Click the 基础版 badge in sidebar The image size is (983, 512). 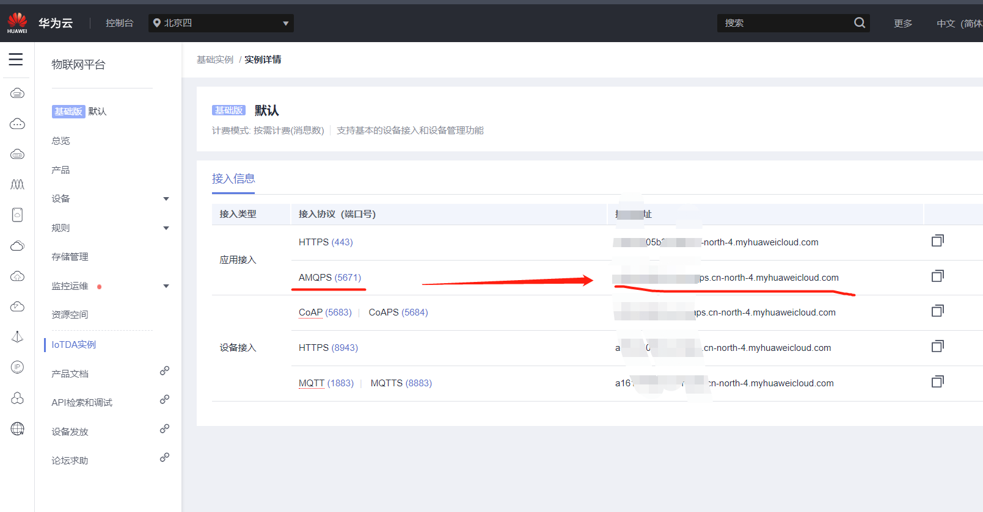[x=68, y=112]
